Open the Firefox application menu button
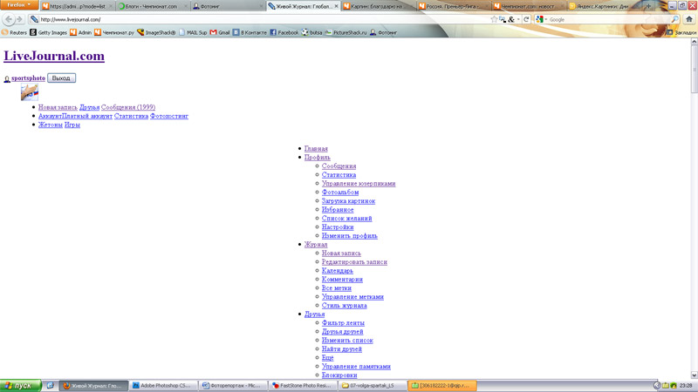698x392 pixels. [x=18, y=5]
